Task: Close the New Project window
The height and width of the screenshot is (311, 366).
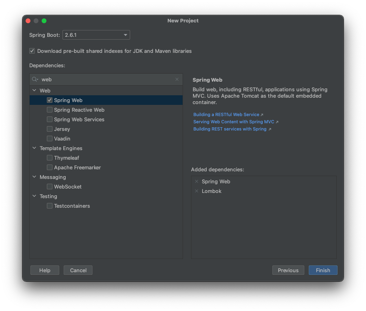Action: pyautogui.click(x=28, y=21)
